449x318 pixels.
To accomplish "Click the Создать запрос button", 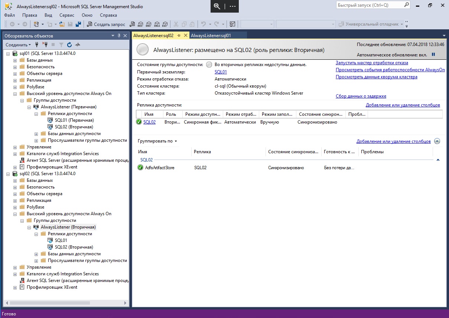I will (x=105, y=24).
